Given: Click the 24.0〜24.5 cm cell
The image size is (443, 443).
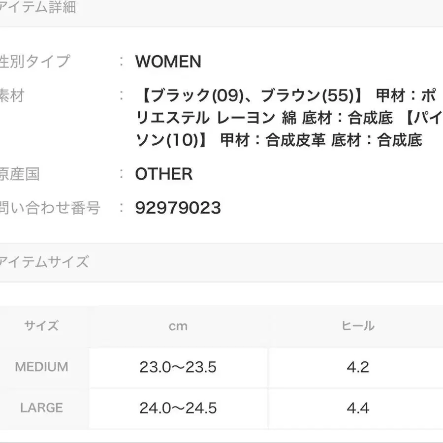Looking at the screenshot, I should click(178, 408).
